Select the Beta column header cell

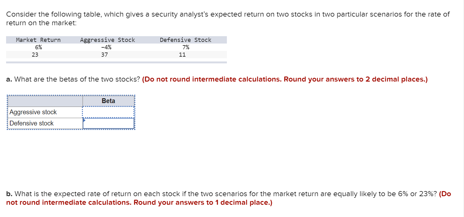click(108, 101)
